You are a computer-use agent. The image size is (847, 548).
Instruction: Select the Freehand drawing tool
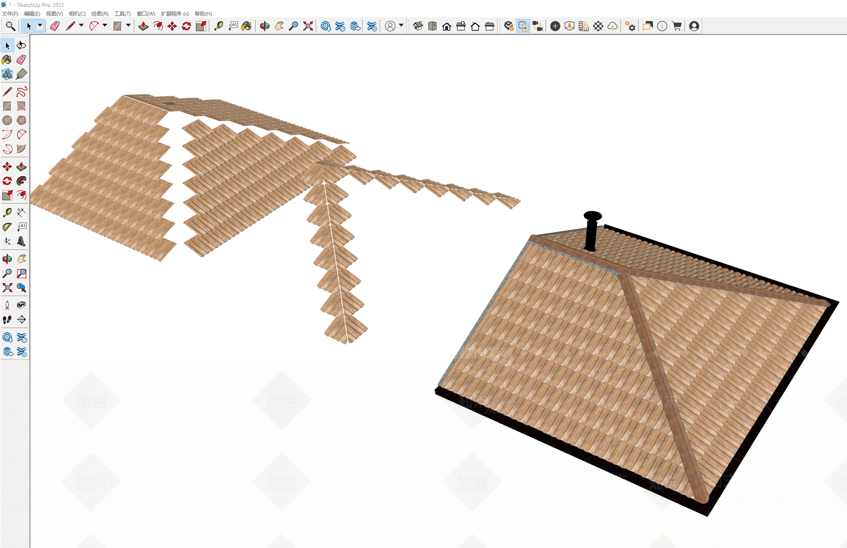tap(21, 92)
